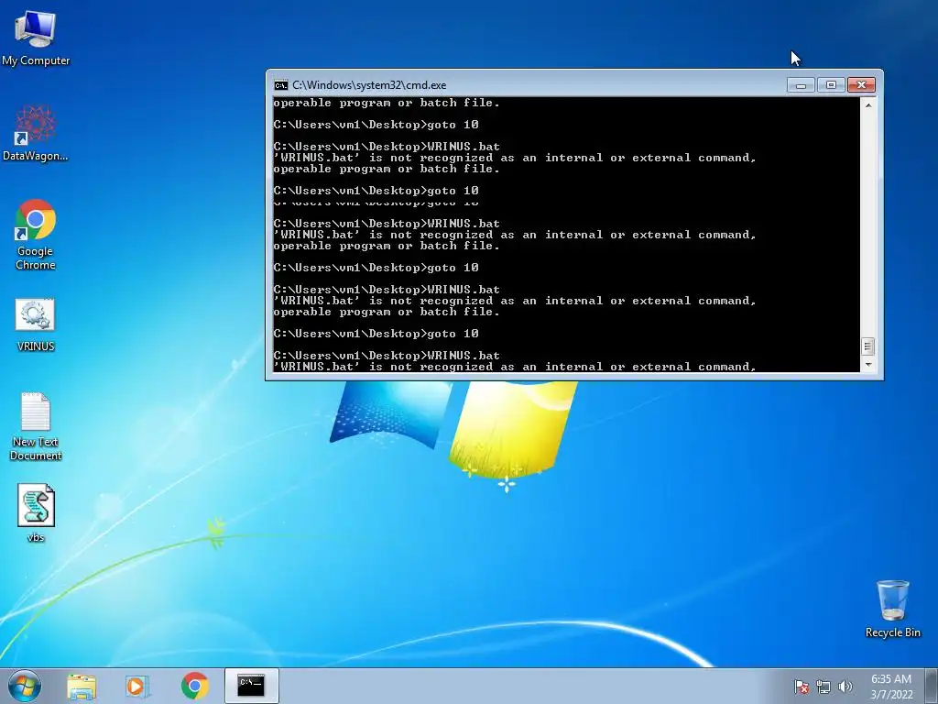Close the cmd.exe window

pos(861,85)
